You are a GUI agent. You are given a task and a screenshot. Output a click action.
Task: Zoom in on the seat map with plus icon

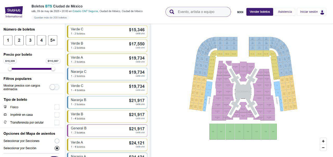click(x=323, y=141)
